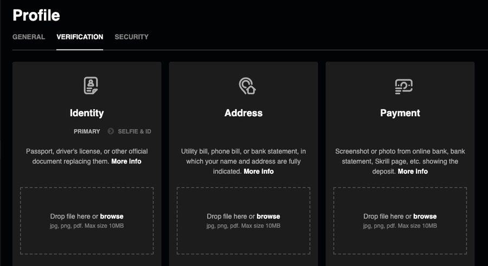Click the Payment card title

click(x=400, y=113)
